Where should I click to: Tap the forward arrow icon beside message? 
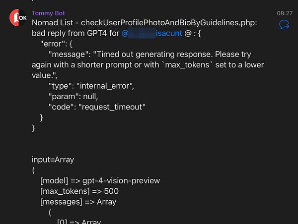pyautogui.click(x=284, y=25)
